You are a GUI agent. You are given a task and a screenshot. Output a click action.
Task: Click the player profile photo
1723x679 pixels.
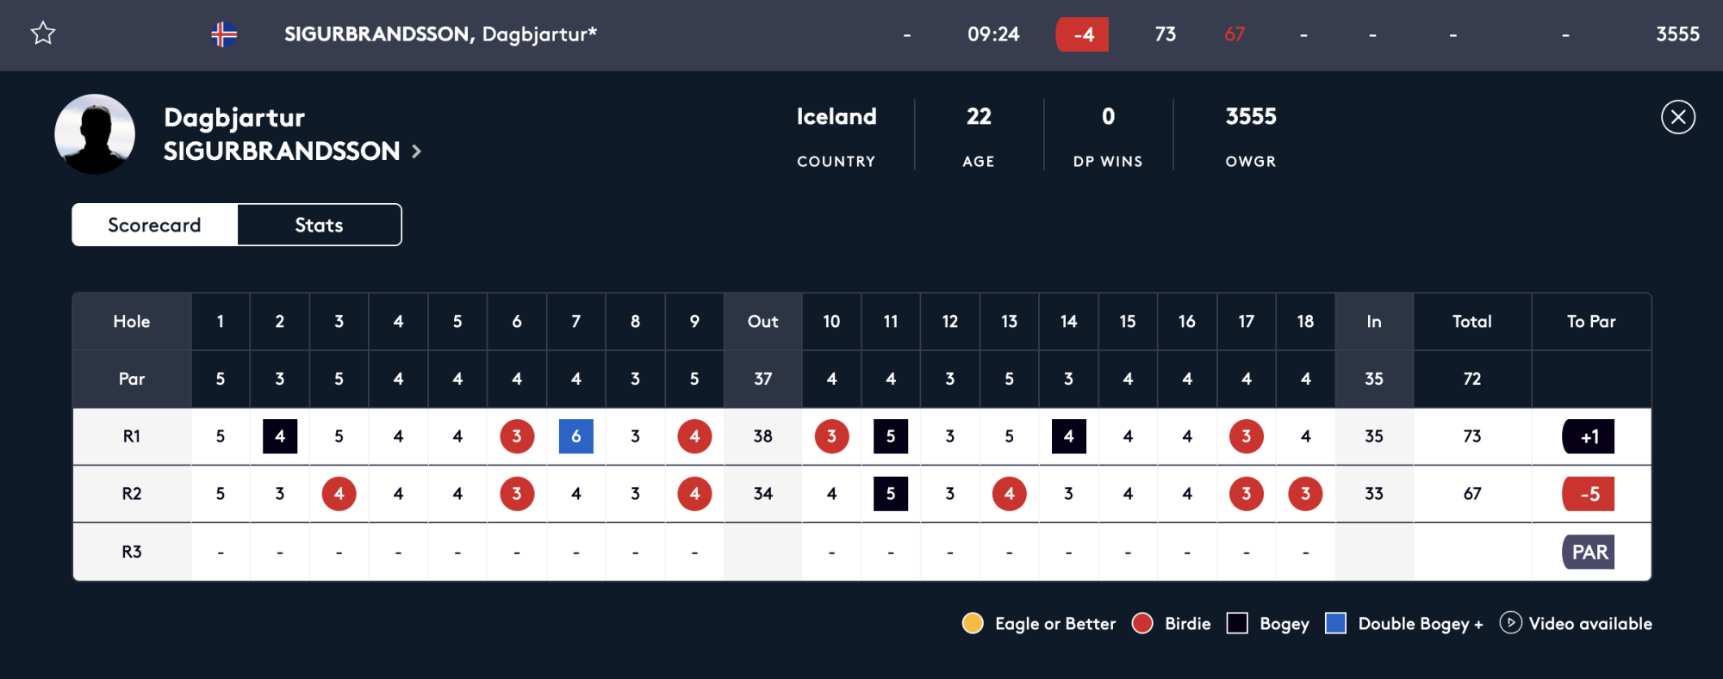click(95, 134)
